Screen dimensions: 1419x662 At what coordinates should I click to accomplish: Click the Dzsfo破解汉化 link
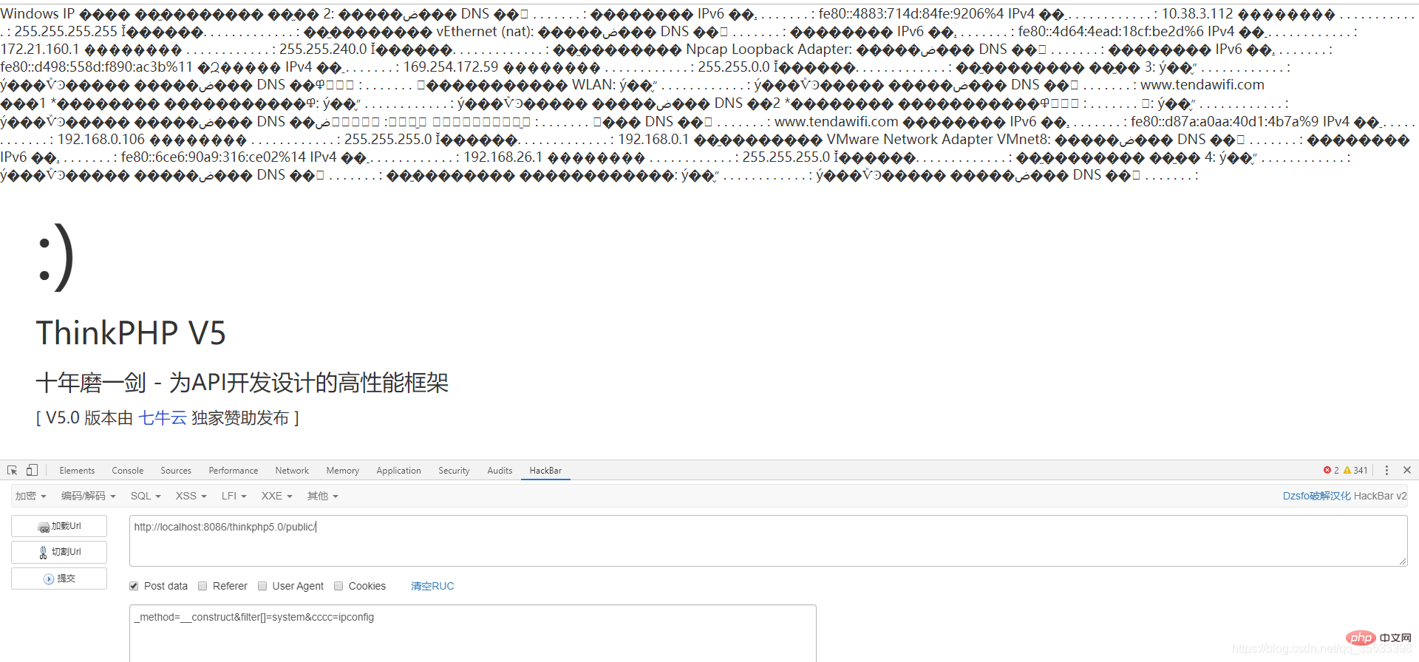pyautogui.click(x=1316, y=496)
